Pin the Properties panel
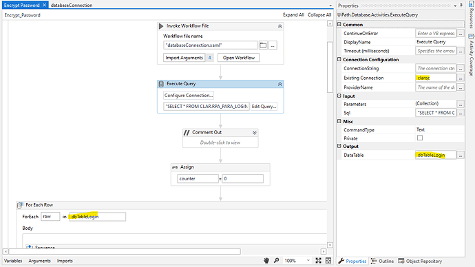Screen dimensions: 475x267 (x=461, y=6)
